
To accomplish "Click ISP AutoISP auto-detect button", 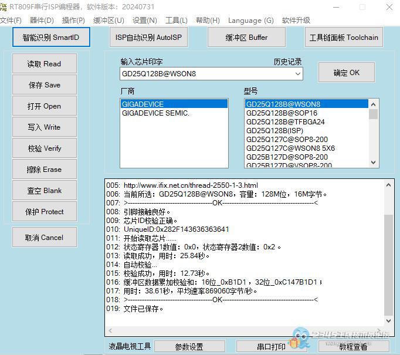I will click(148, 37).
